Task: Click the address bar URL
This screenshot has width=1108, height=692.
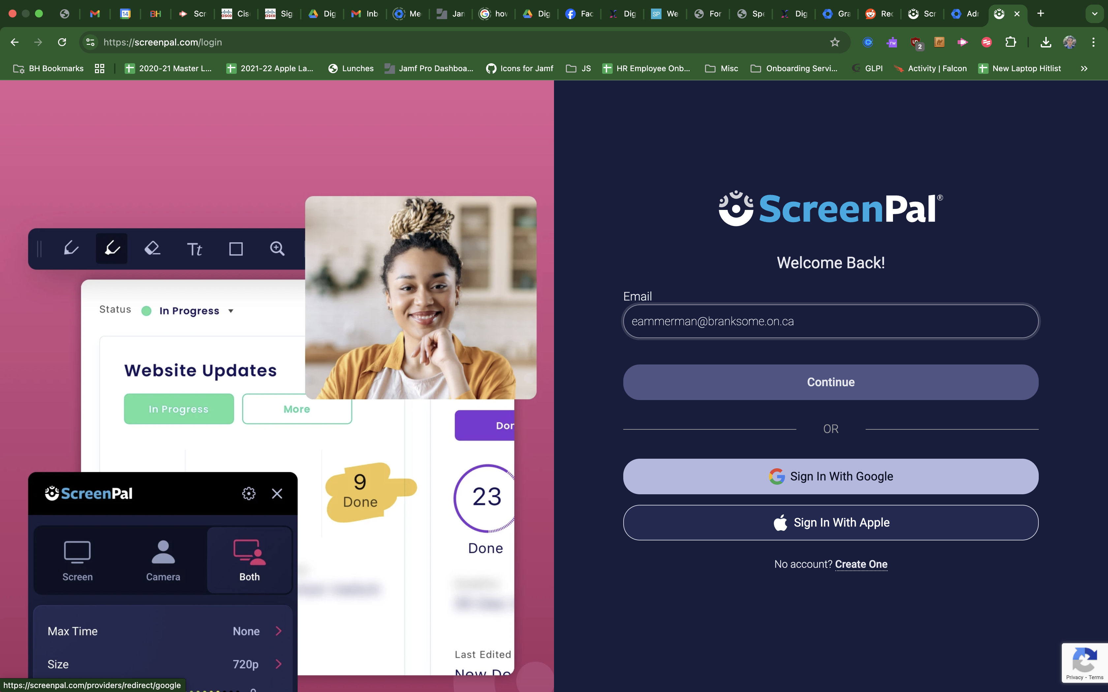Action: click(x=163, y=42)
